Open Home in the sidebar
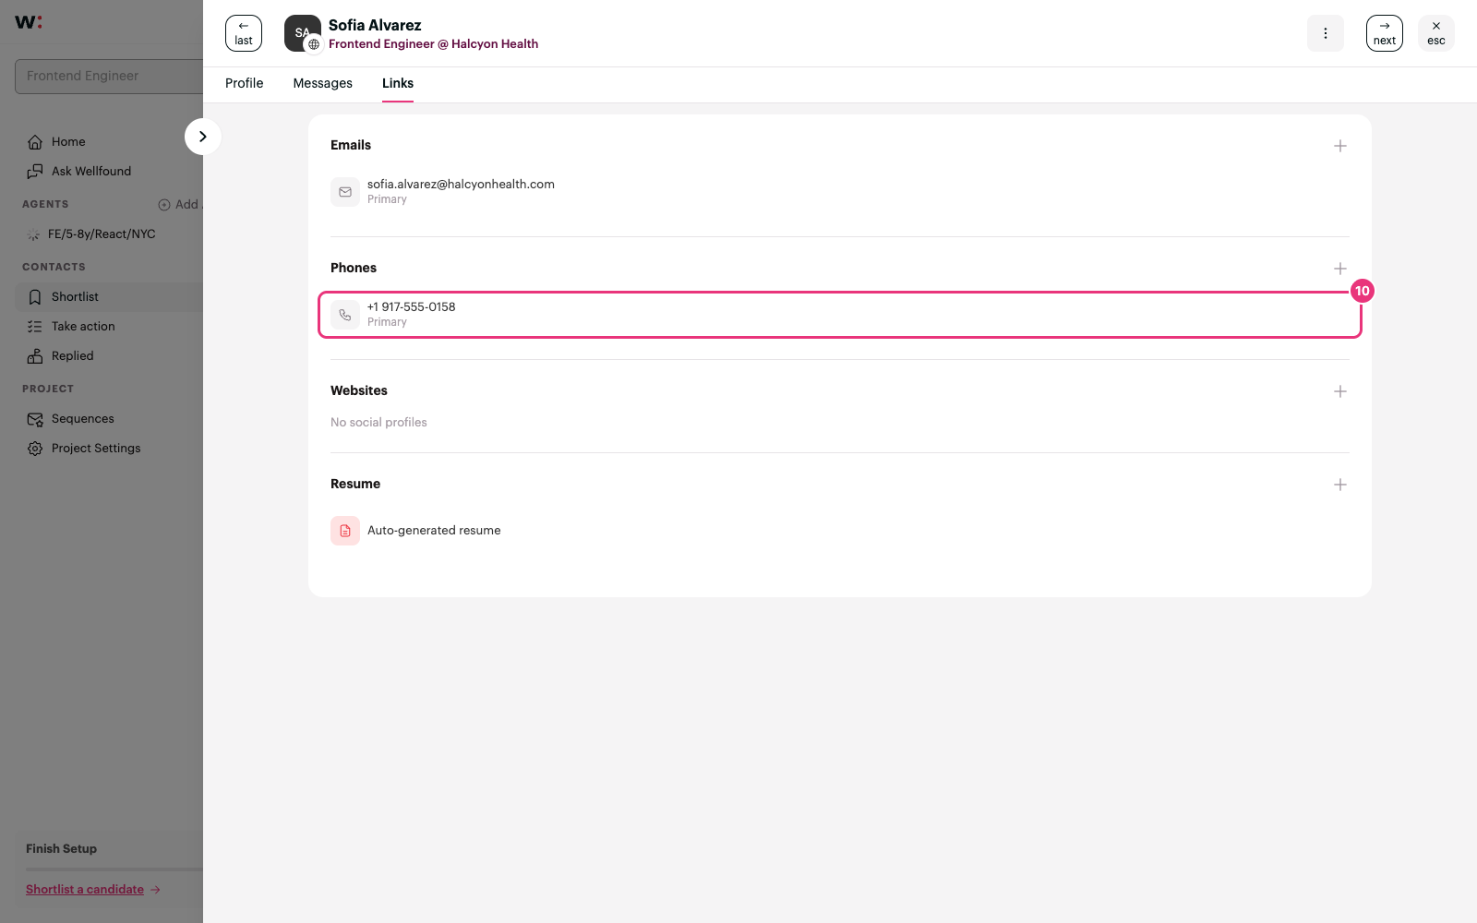The image size is (1477, 923). click(68, 141)
